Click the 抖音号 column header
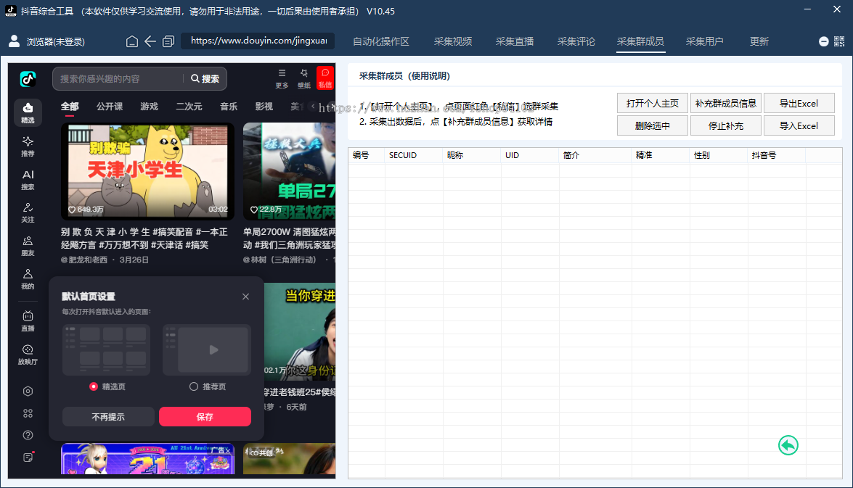The height and width of the screenshot is (488, 853). [x=776, y=155]
